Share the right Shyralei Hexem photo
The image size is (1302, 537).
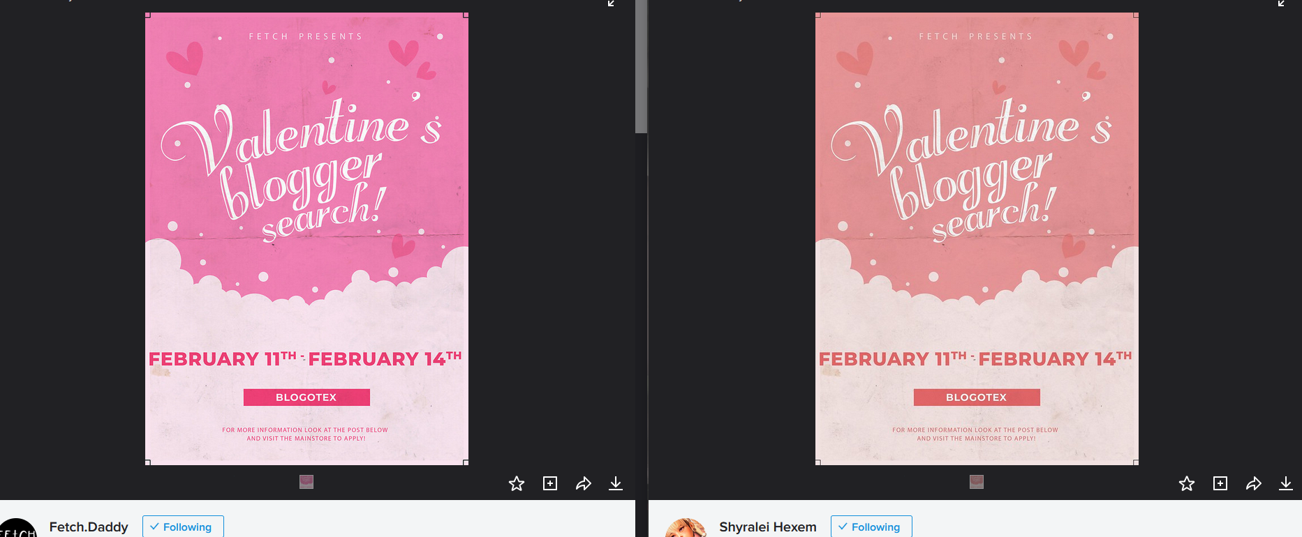(1254, 483)
